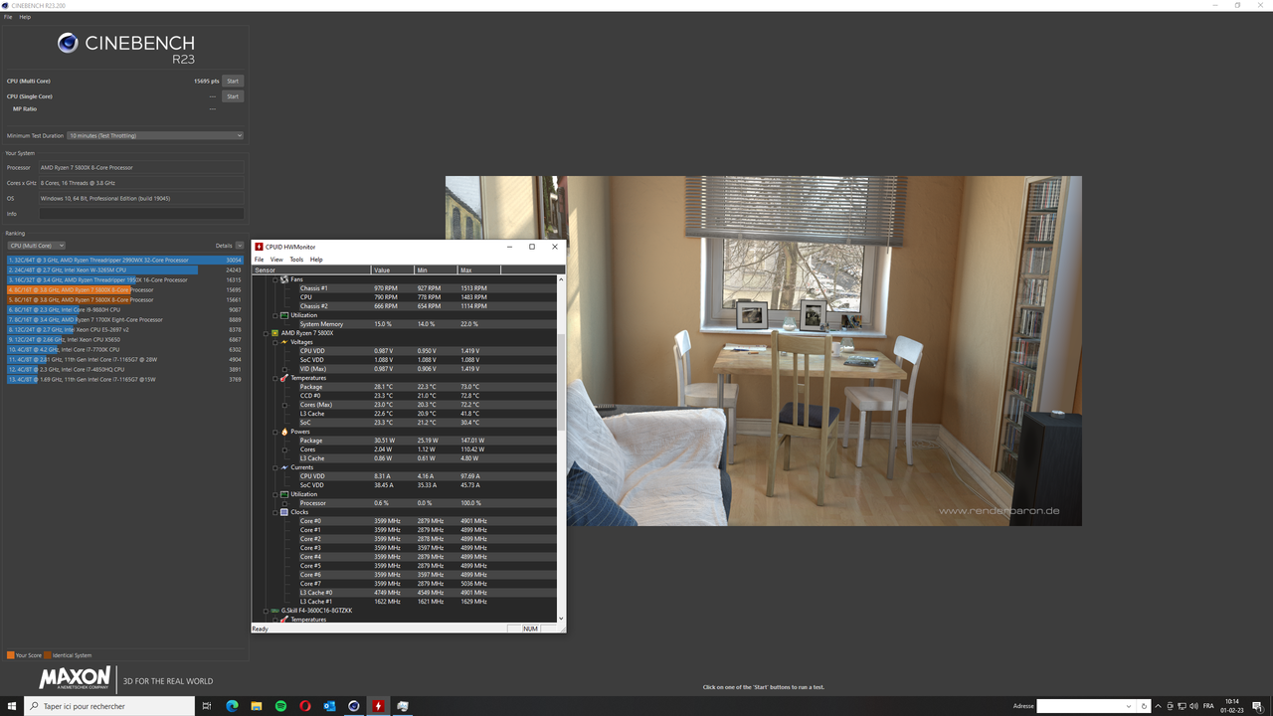This screenshot has height=716, width=1273.
Task: Start the CPU Multi Core test
Action: (x=233, y=82)
